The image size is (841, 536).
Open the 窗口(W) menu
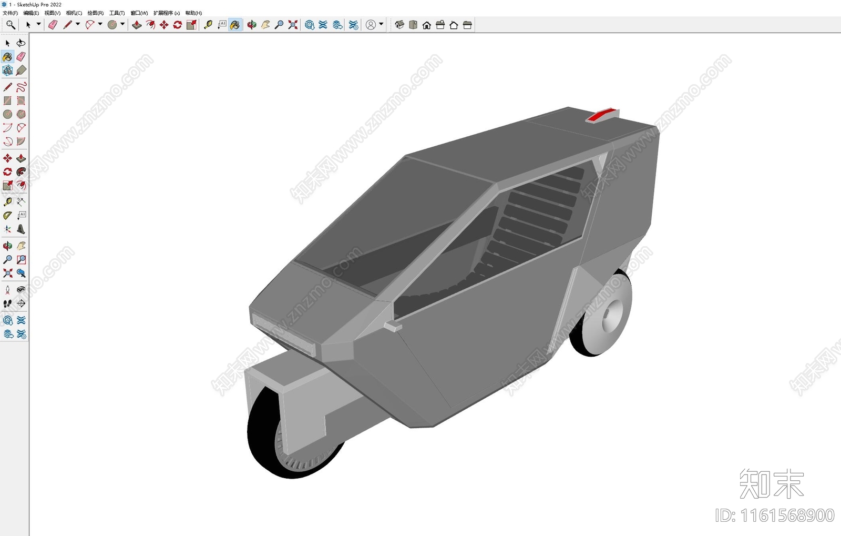pos(139,13)
